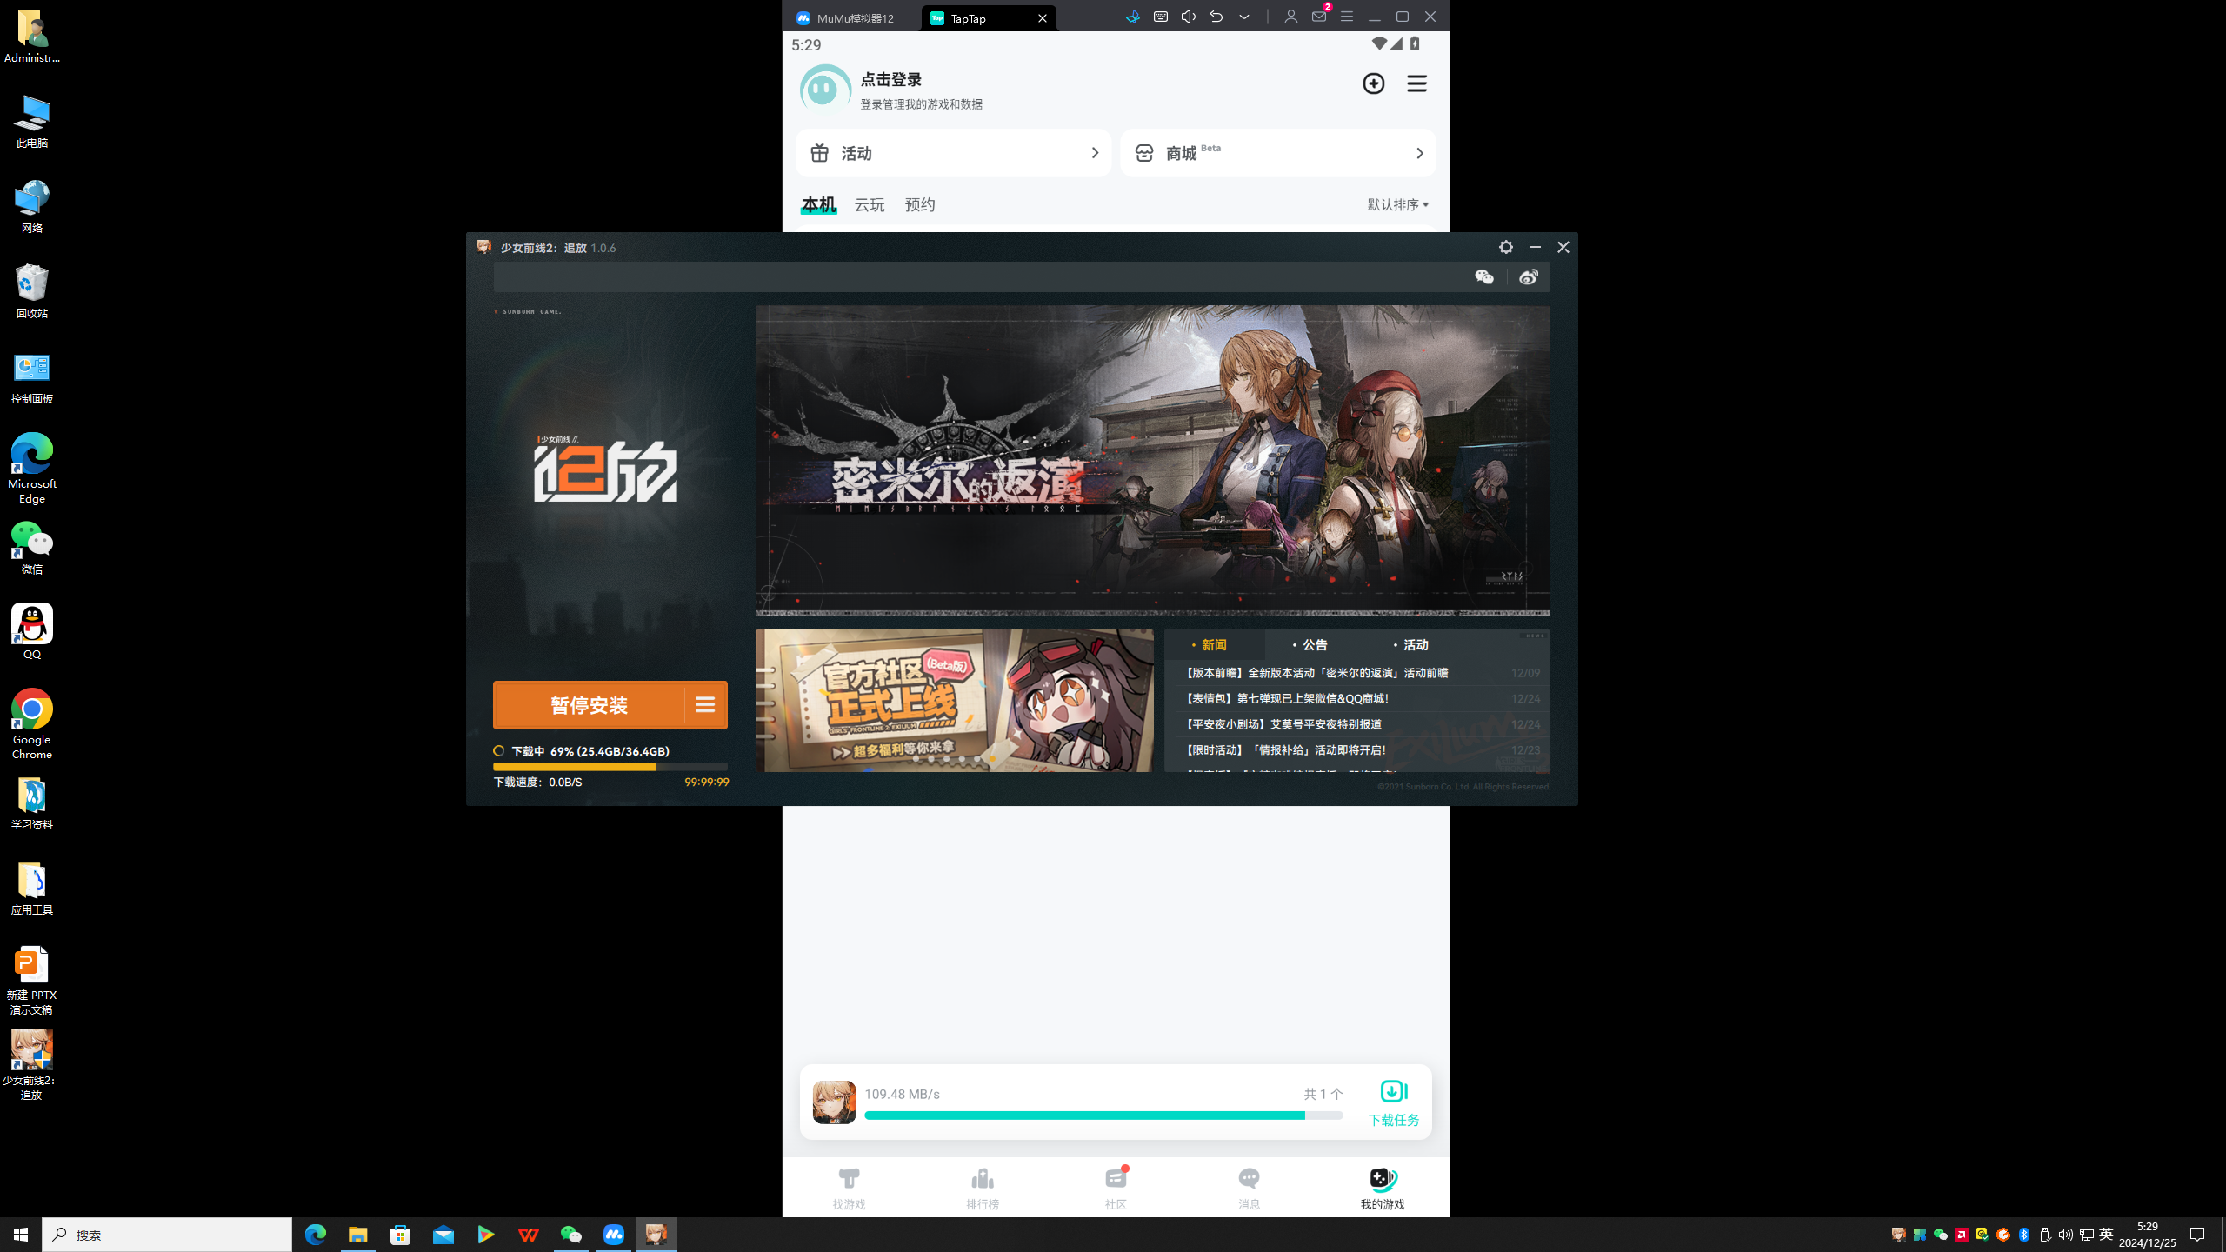Open the MuMu user account icon

(1291, 17)
